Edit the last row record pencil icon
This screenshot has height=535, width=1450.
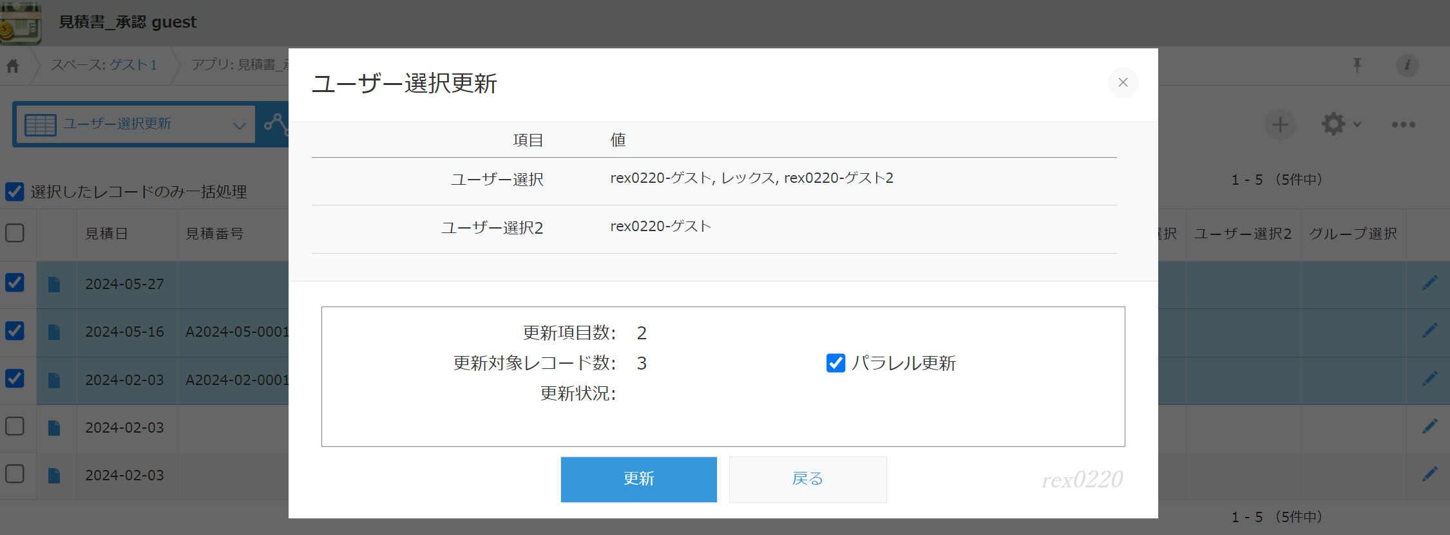point(1429,474)
